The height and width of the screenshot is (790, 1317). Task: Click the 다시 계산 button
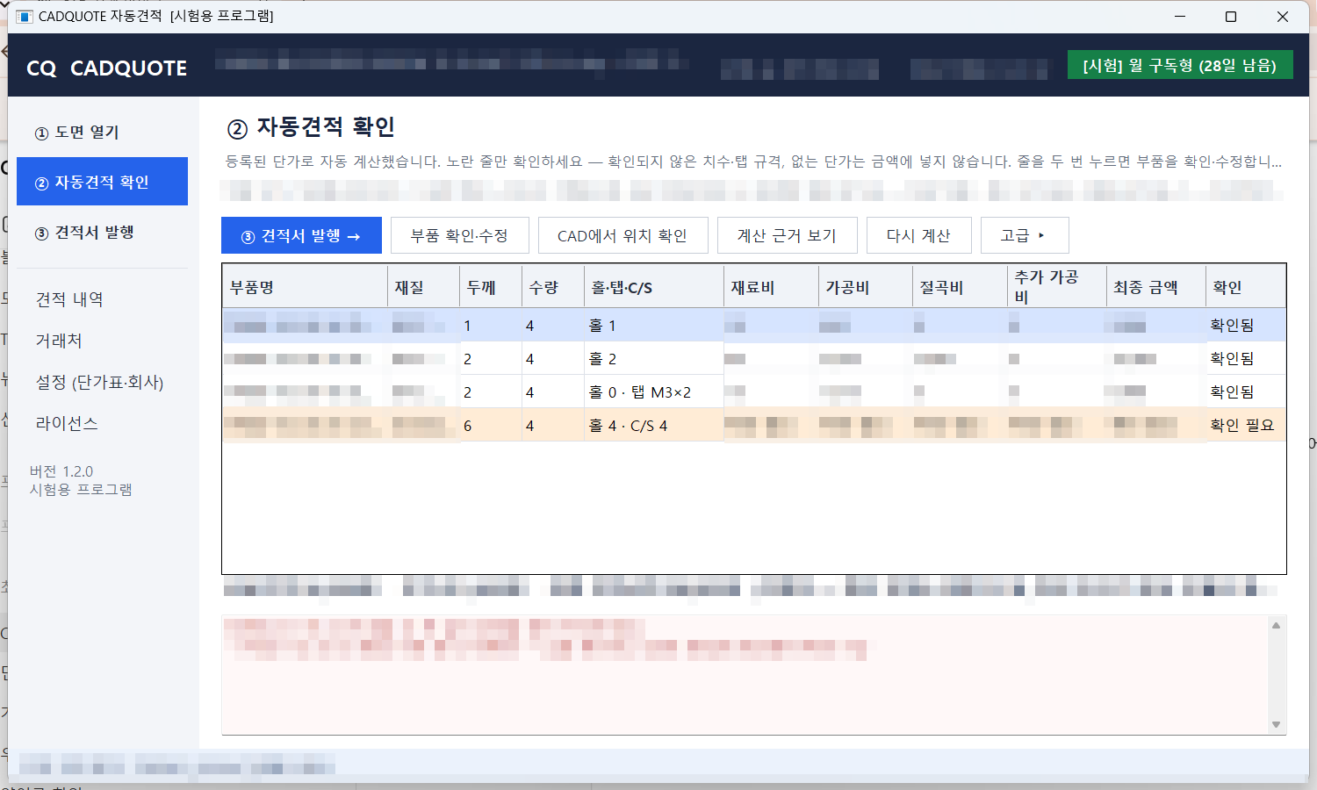[919, 235]
